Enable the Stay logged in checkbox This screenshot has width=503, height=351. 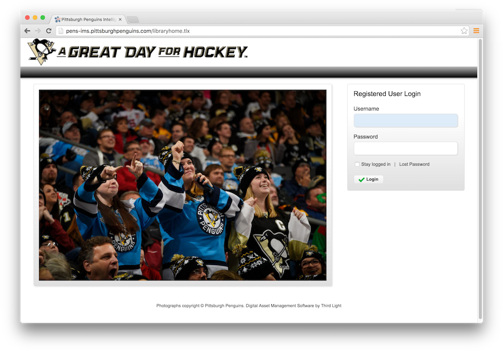pos(357,164)
